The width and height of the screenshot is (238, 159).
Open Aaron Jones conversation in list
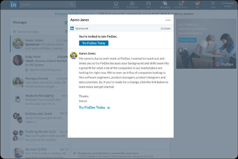39,44
